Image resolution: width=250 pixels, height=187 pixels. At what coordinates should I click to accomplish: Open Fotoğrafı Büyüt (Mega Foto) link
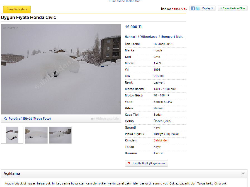tap(30, 119)
